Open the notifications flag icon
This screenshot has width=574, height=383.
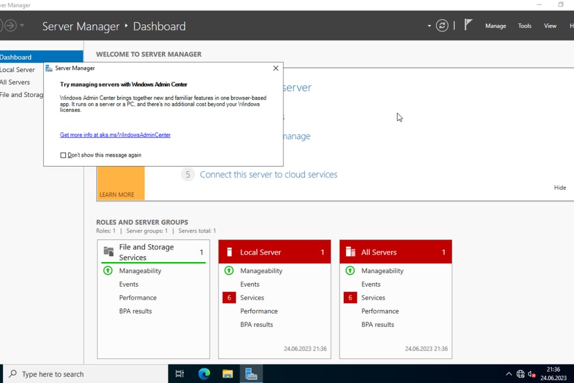coord(468,25)
